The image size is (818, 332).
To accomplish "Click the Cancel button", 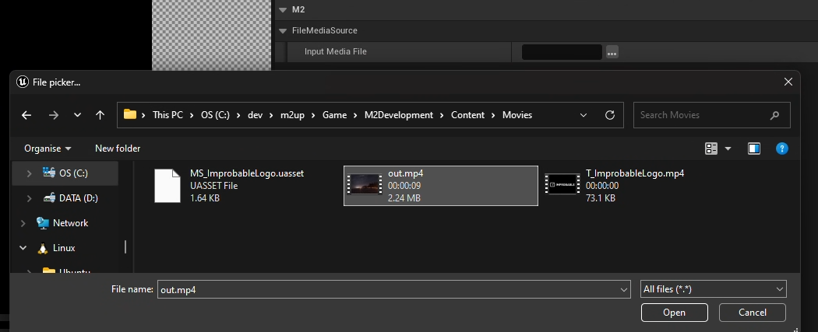I will [x=752, y=313].
